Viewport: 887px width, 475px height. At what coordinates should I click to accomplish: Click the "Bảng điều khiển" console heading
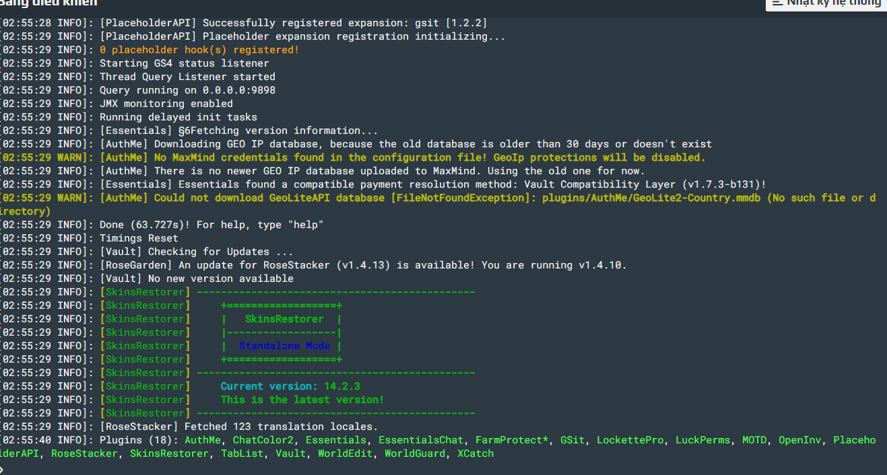[x=48, y=3]
